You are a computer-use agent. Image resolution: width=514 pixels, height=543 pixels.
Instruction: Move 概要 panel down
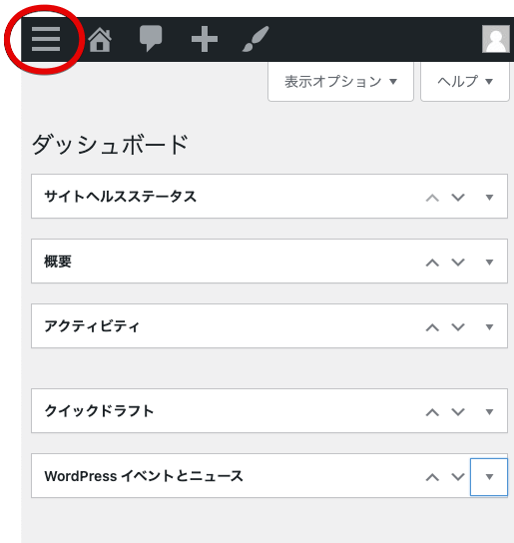(458, 263)
